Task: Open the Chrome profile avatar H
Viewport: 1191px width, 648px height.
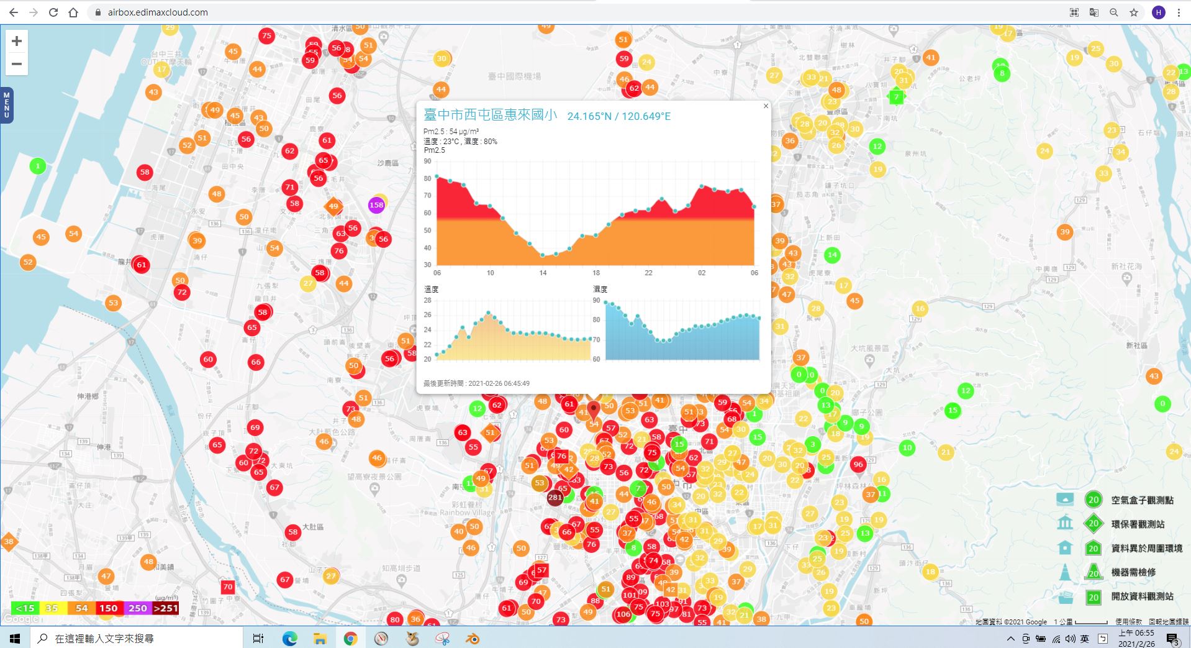Action: click(1158, 12)
